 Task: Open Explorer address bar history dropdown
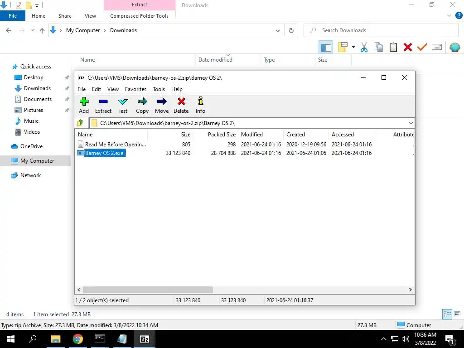(278, 30)
